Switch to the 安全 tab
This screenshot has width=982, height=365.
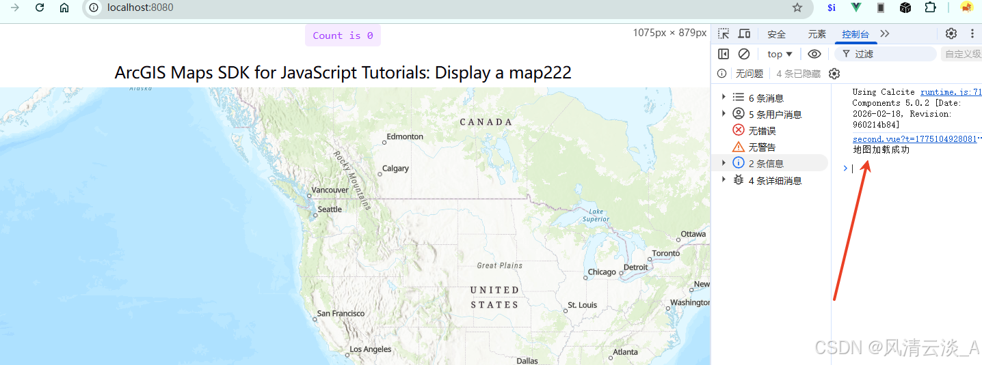click(777, 34)
